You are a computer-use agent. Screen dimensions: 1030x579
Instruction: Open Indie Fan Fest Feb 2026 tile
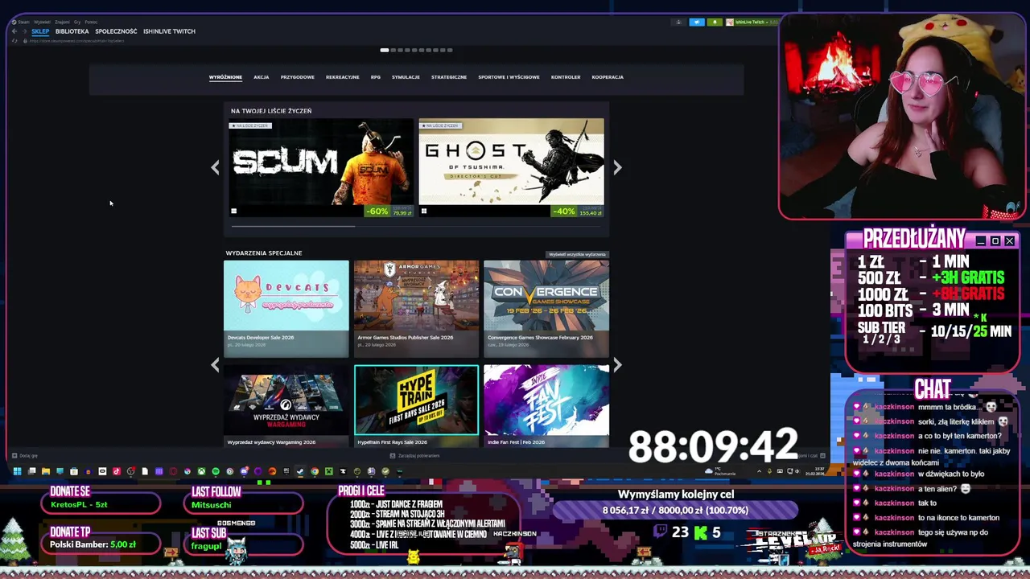click(x=546, y=405)
